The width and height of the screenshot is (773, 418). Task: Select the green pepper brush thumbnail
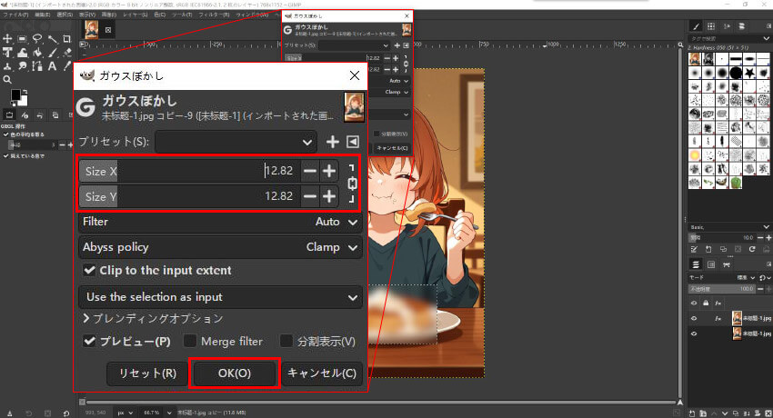click(736, 183)
